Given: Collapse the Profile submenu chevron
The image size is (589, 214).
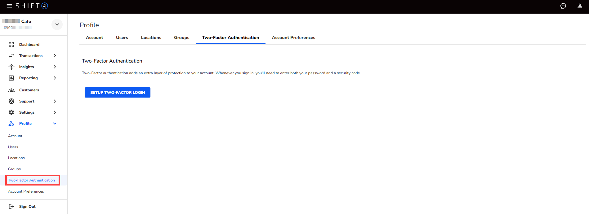Looking at the screenshot, I should click(x=55, y=124).
